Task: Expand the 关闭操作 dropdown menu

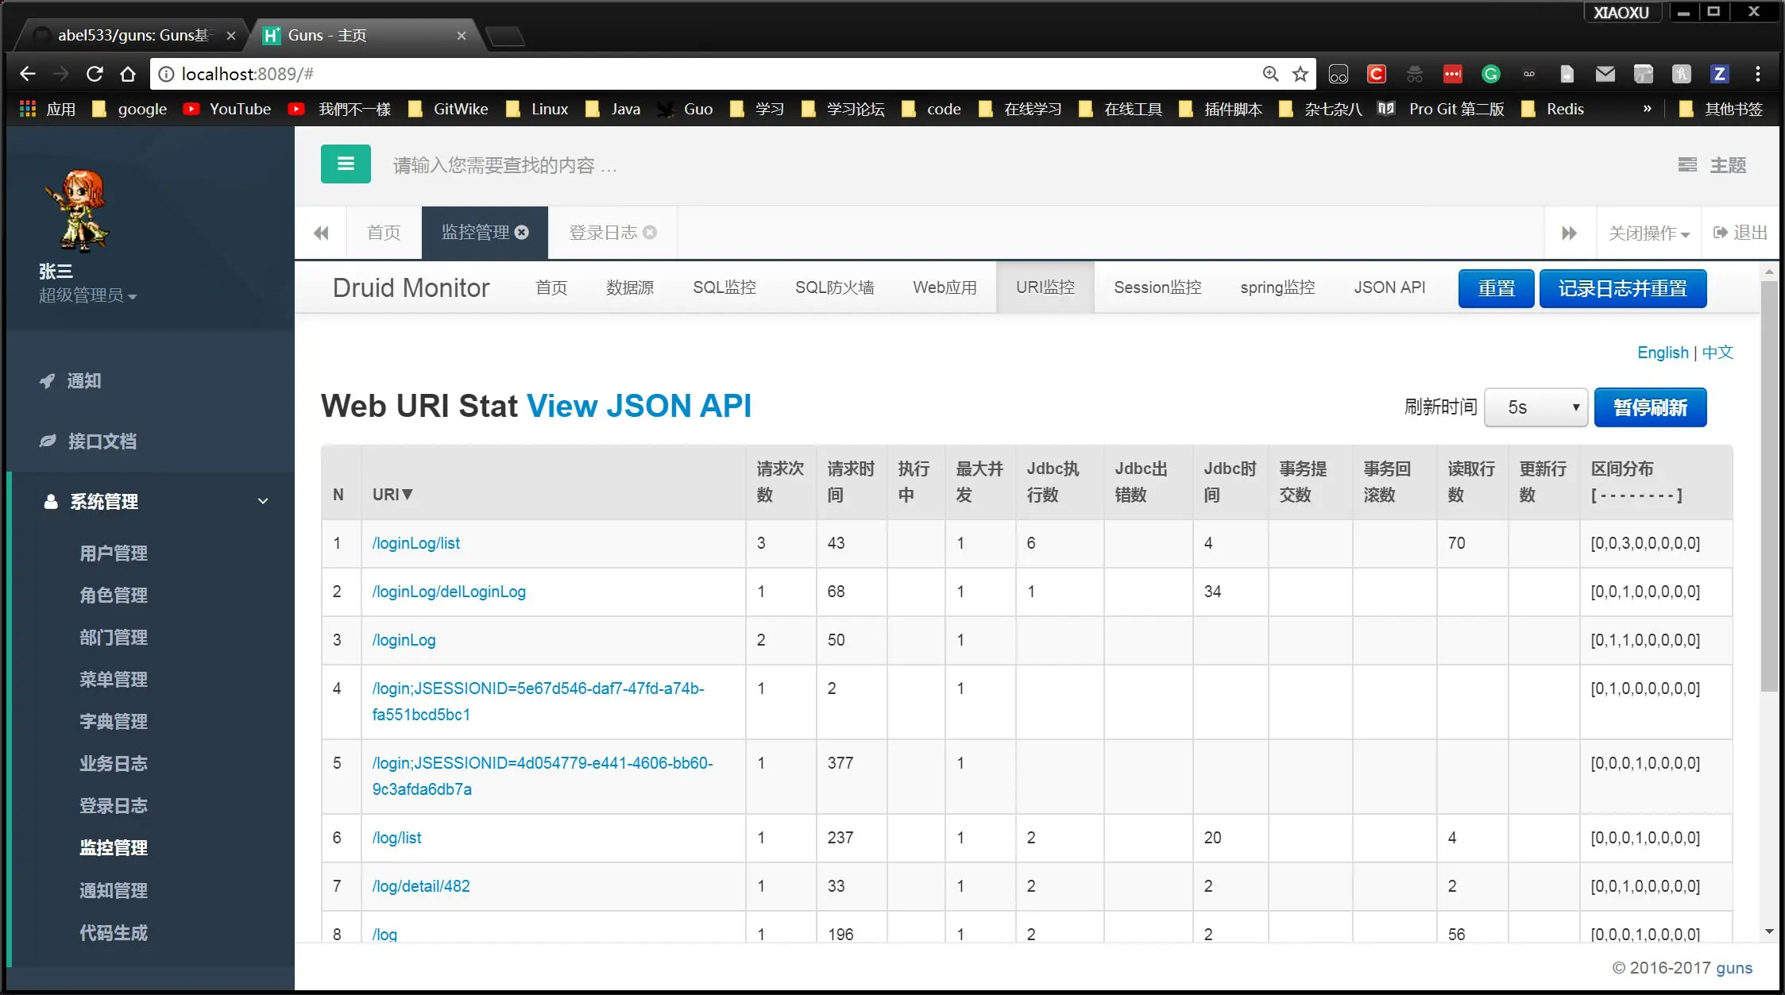Action: click(1648, 233)
